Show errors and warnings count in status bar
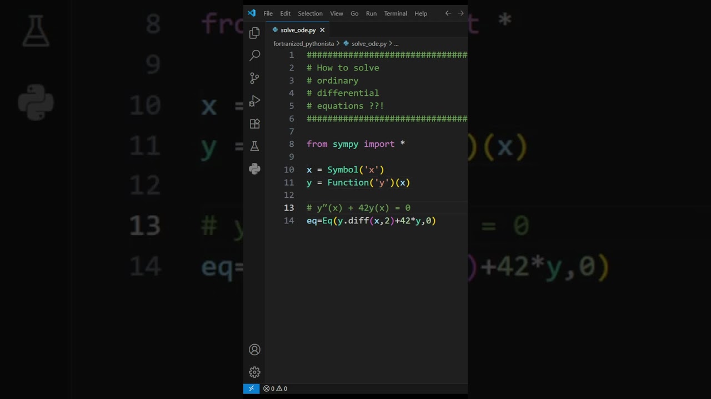 pyautogui.click(x=276, y=388)
